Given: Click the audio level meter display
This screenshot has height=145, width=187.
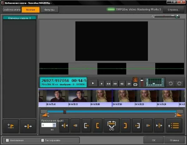Looking at the screenshot, I should 155,82.
